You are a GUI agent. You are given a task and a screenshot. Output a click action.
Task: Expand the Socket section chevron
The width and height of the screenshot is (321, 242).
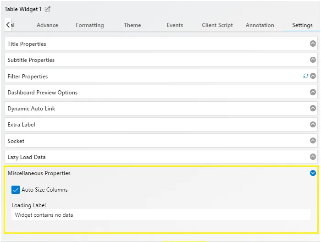[313, 140]
